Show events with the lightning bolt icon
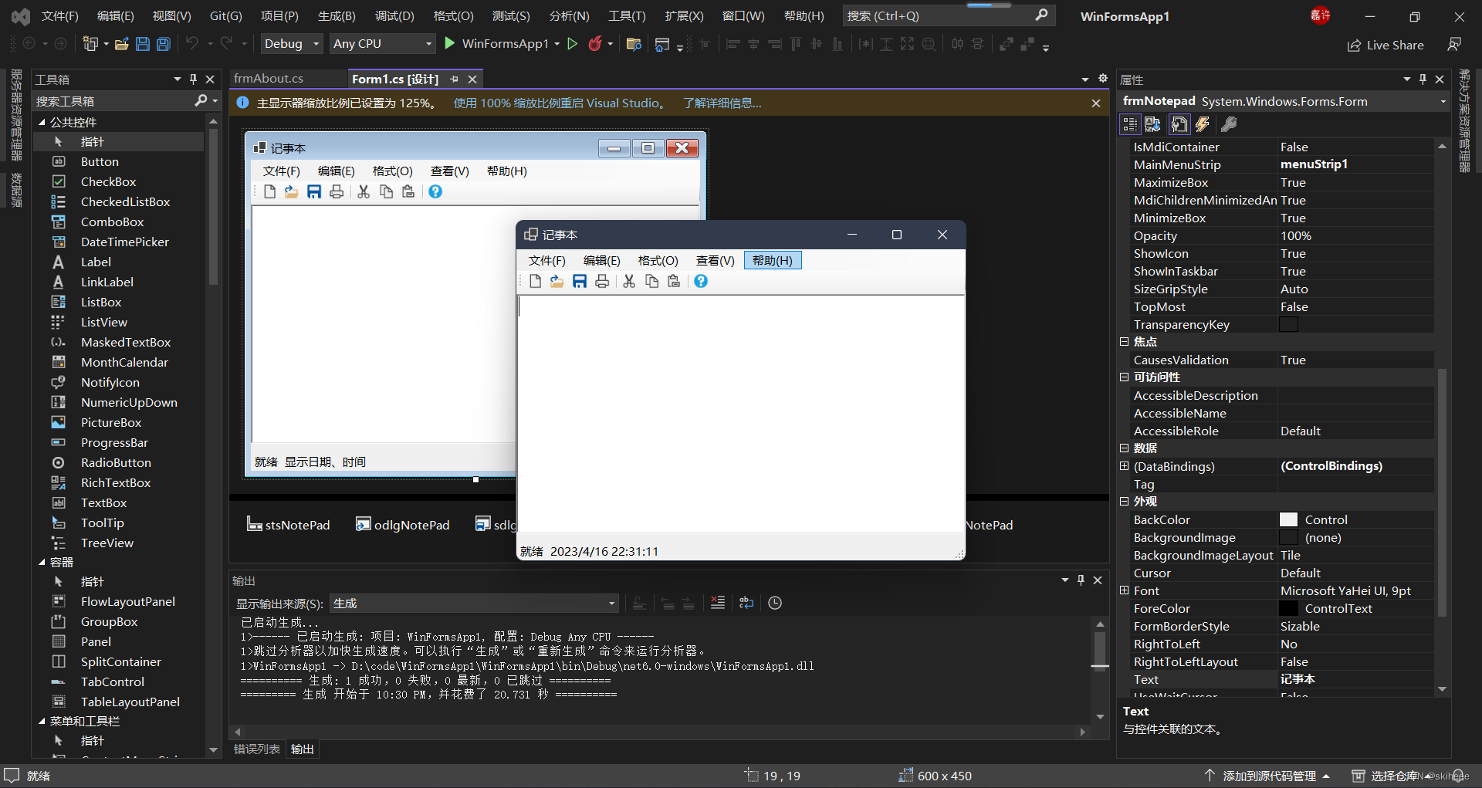Screen dimensions: 1482x788 point(1202,124)
